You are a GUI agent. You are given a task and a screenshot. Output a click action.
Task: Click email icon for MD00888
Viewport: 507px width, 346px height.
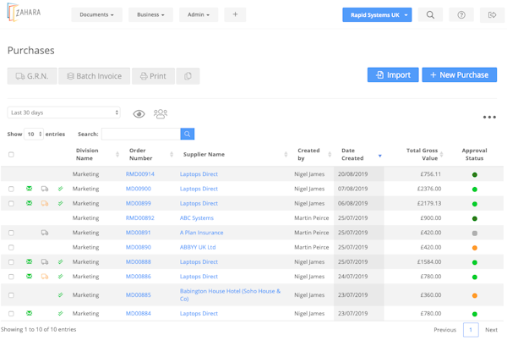point(29,261)
